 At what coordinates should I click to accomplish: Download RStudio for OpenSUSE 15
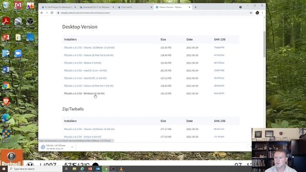(x=85, y=78)
